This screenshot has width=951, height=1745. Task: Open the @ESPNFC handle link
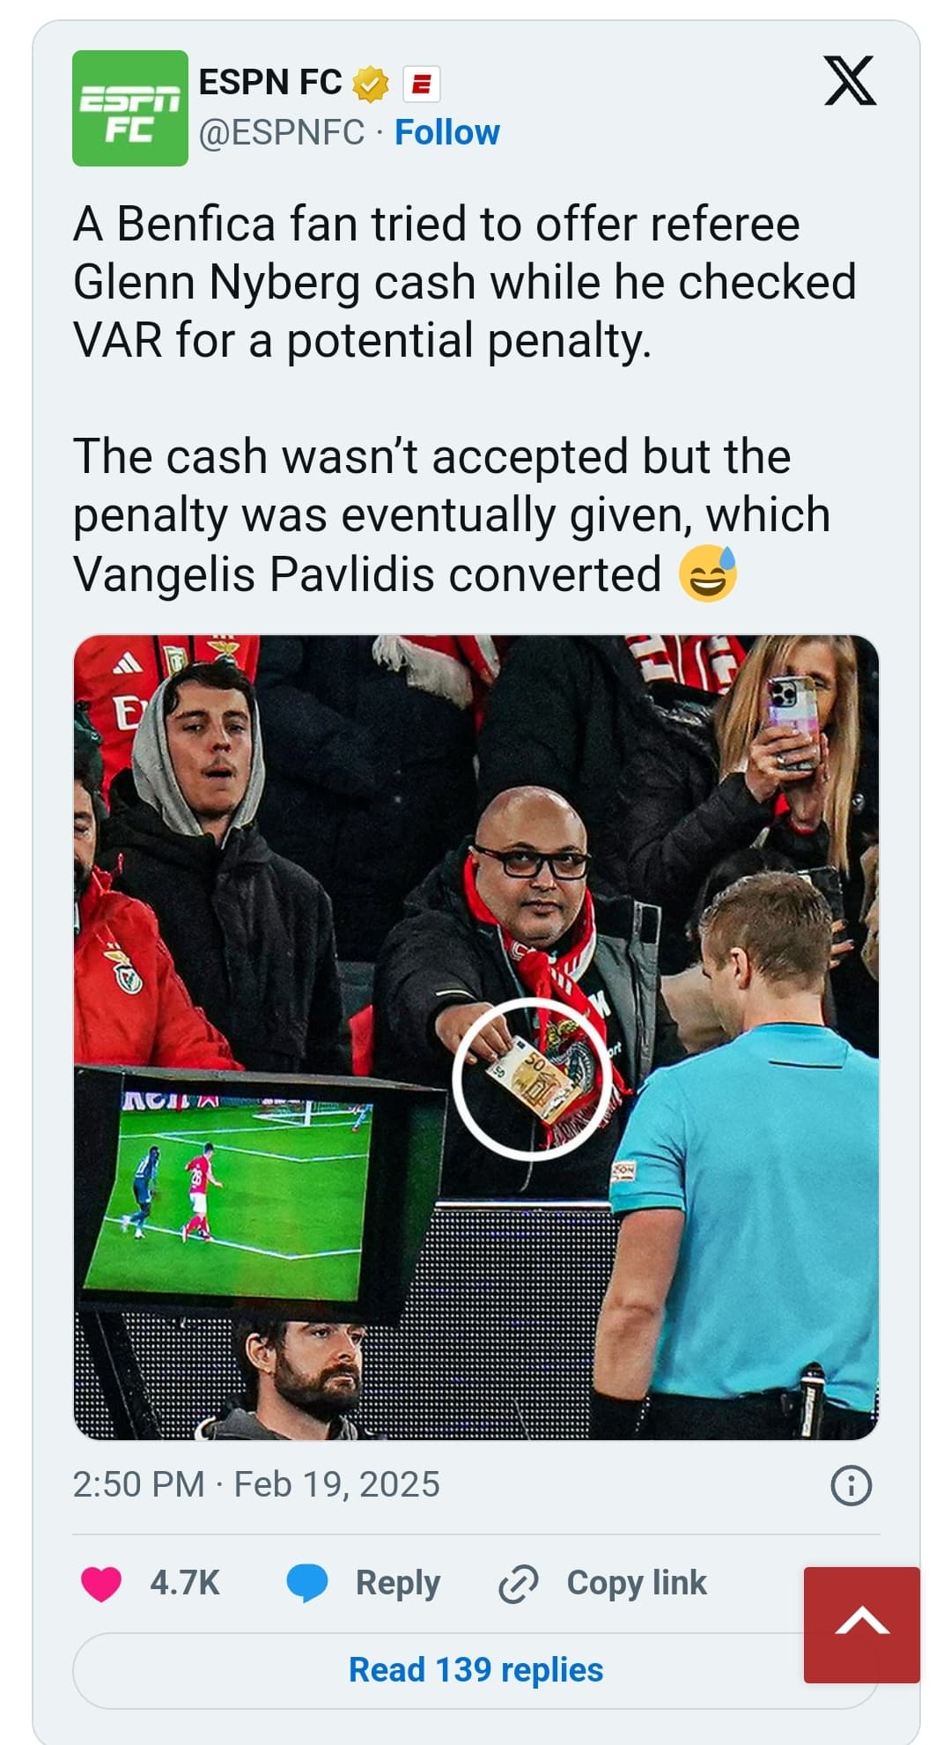[281, 132]
